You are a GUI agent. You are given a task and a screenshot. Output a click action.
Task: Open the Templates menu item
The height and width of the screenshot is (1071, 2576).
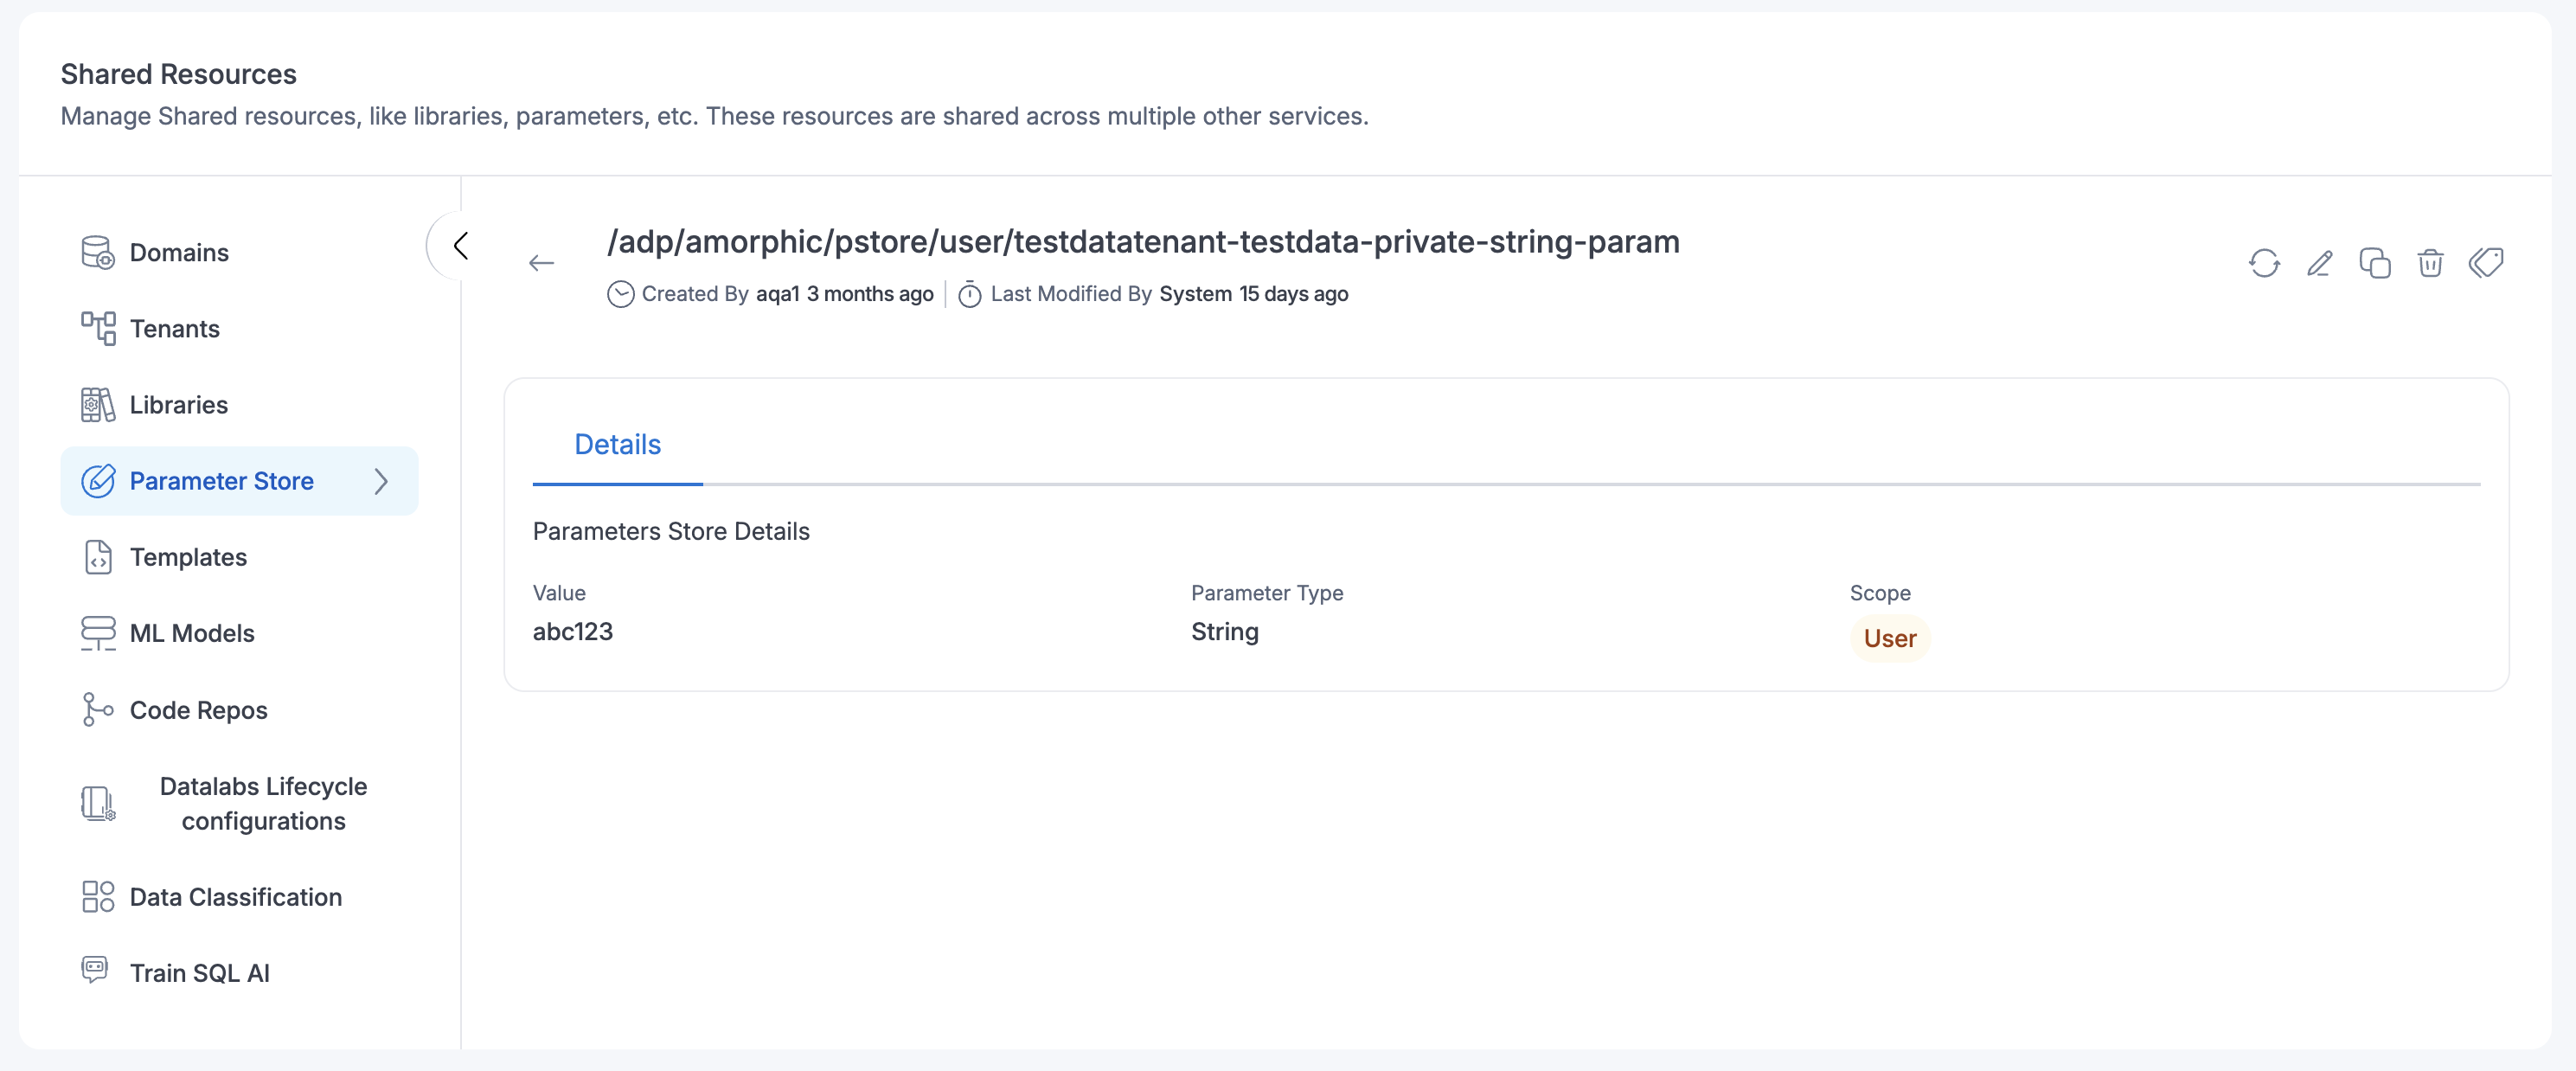pyautogui.click(x=188, y=557)
